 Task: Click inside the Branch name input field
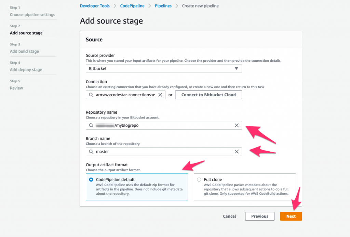pyautogui.click(x=154, y=151)
